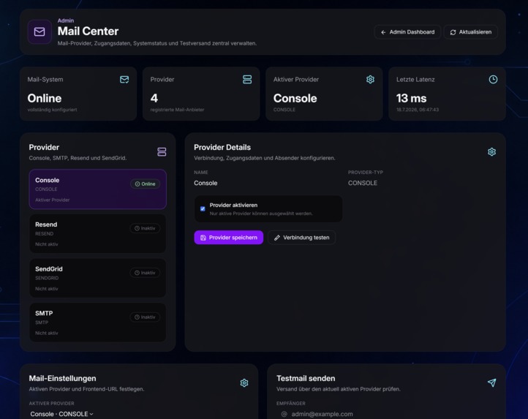Click the Mail-System envelope check icon
This screenshot has width=528, height=419.
pos(124,80)
